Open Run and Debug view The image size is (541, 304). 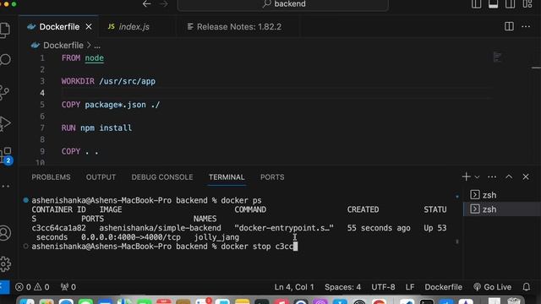coord(5,124)
